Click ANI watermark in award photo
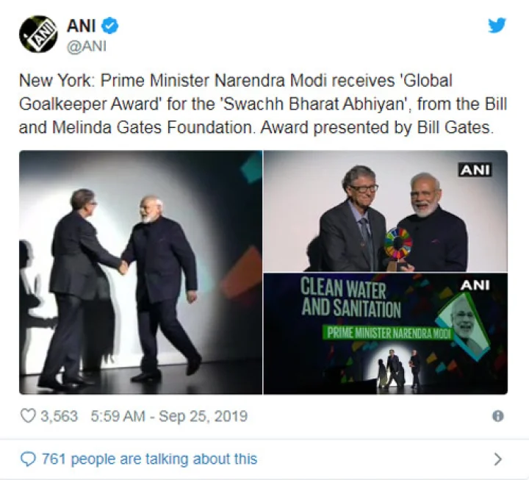This screenshot has height=480, width=529. [475, 170]
